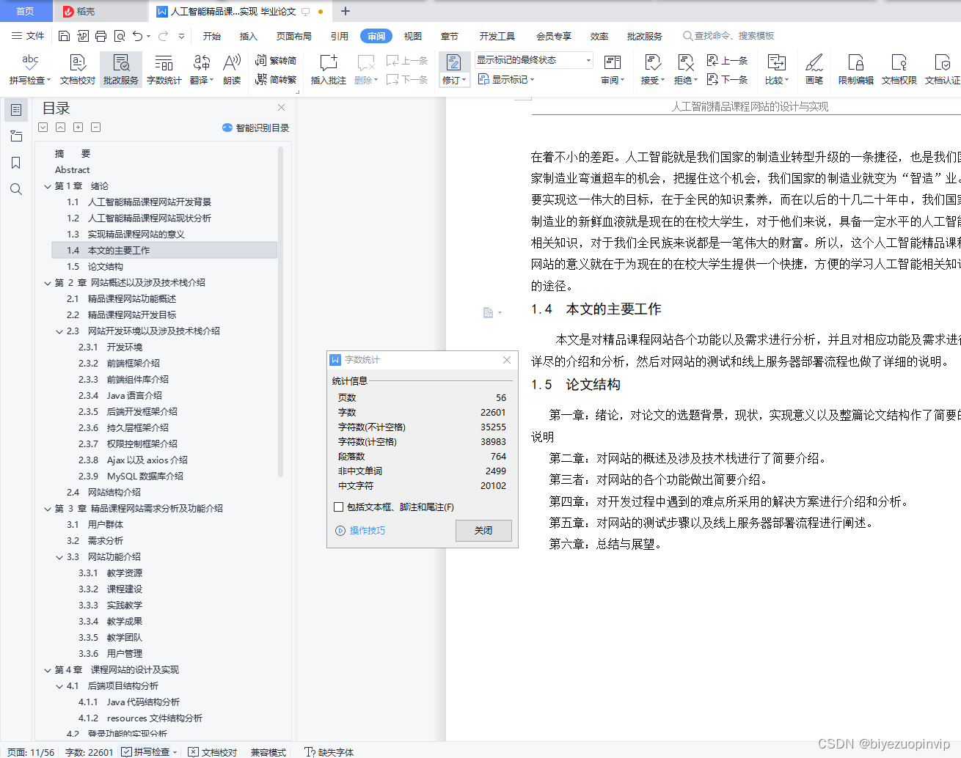Select the ink pen (画笔) tool
The image size is (961, 758).
tap(814, 70)
